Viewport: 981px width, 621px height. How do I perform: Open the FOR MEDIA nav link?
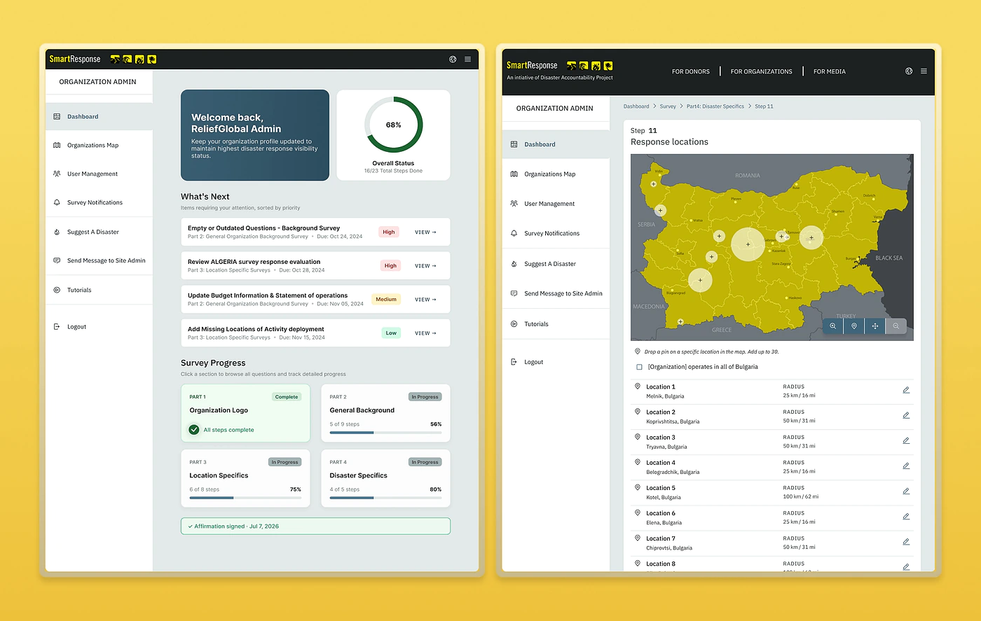[x=830, y=71]
